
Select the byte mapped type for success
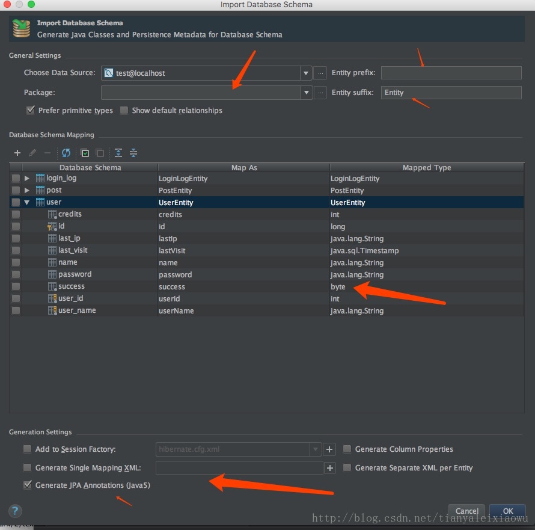(427, 287)
